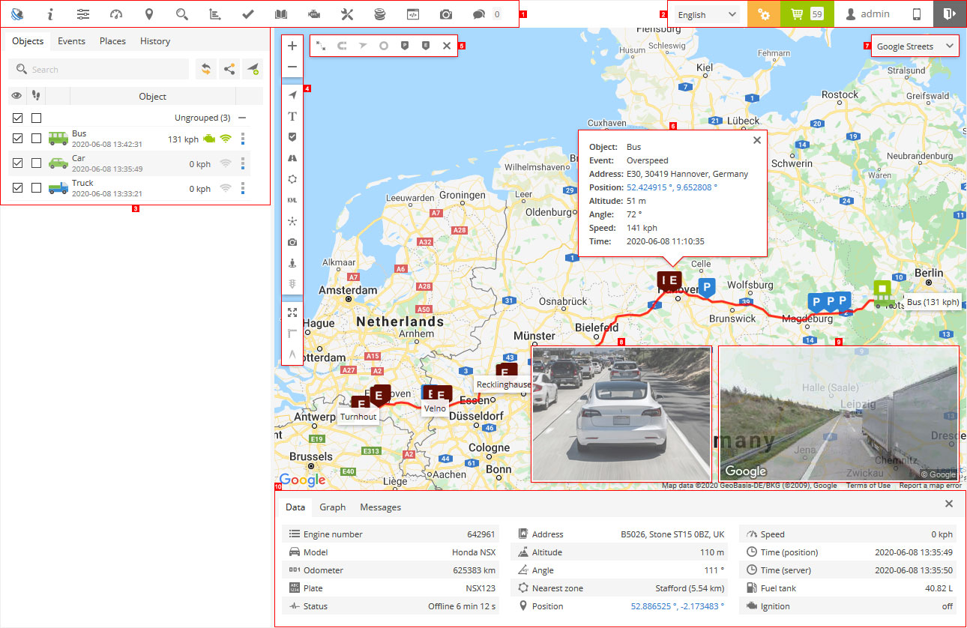Open the orange control panel gears icon
The height and width of the screenshot is (628, 967).
(764, 14)
